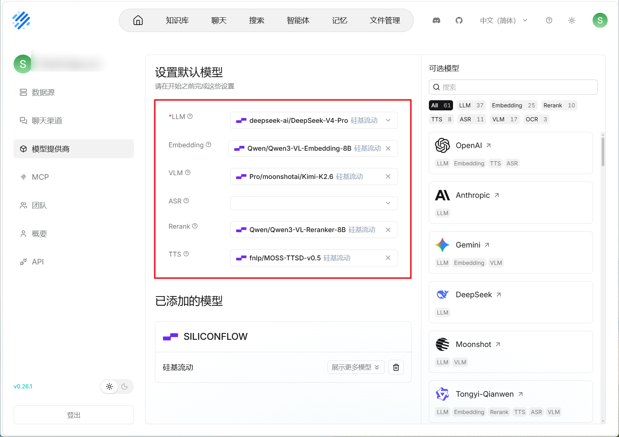Select 模型提供商 in the sidebar
This screenshot has height=437, width=619.
coord(74,149)
